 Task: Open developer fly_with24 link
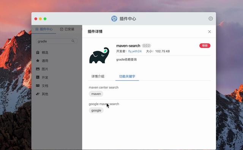(x=135, y=51)
